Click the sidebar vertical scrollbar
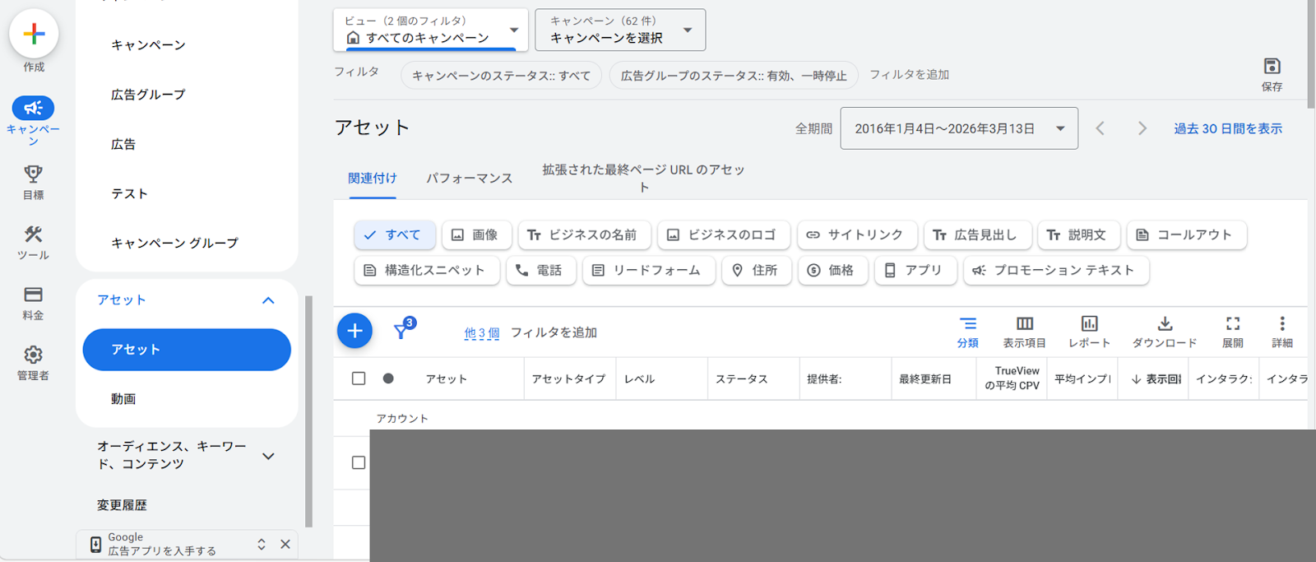Viewport: 1316px width, 562px height. 309,411
